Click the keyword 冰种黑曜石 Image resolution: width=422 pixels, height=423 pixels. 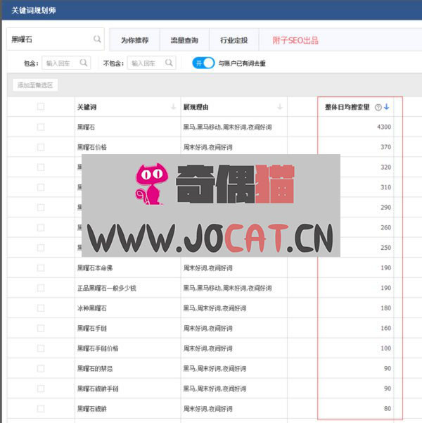pyautogui.click(x=92, y=308)
